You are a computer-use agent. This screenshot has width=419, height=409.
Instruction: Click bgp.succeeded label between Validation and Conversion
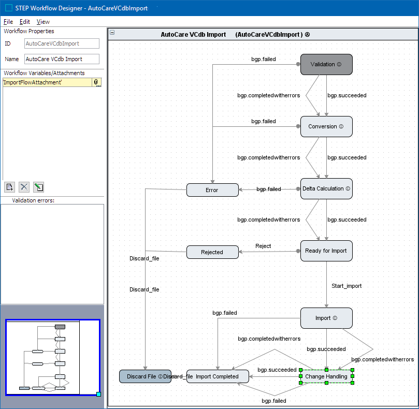[347, 95]
